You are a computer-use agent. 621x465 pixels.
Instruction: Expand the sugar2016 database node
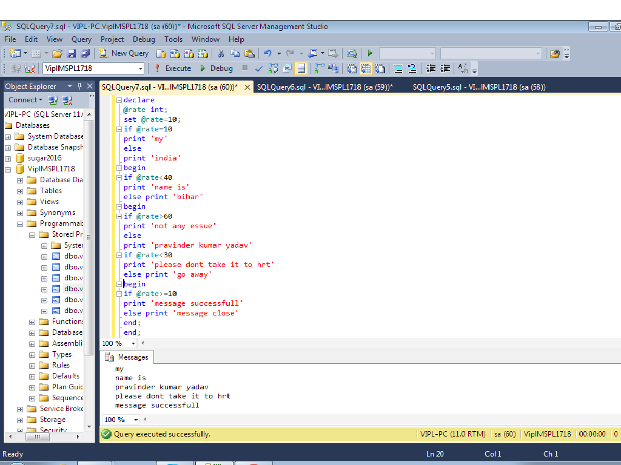[x=8, y=157]
